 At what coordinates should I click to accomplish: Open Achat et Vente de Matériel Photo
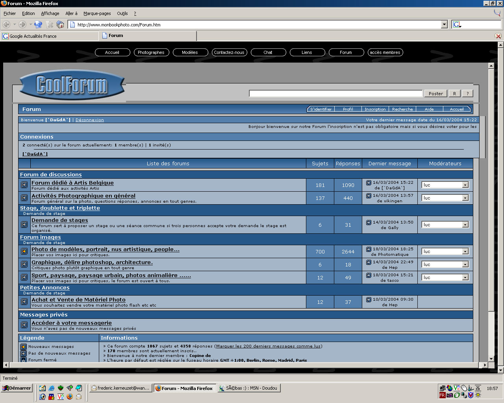click(78, 299)
